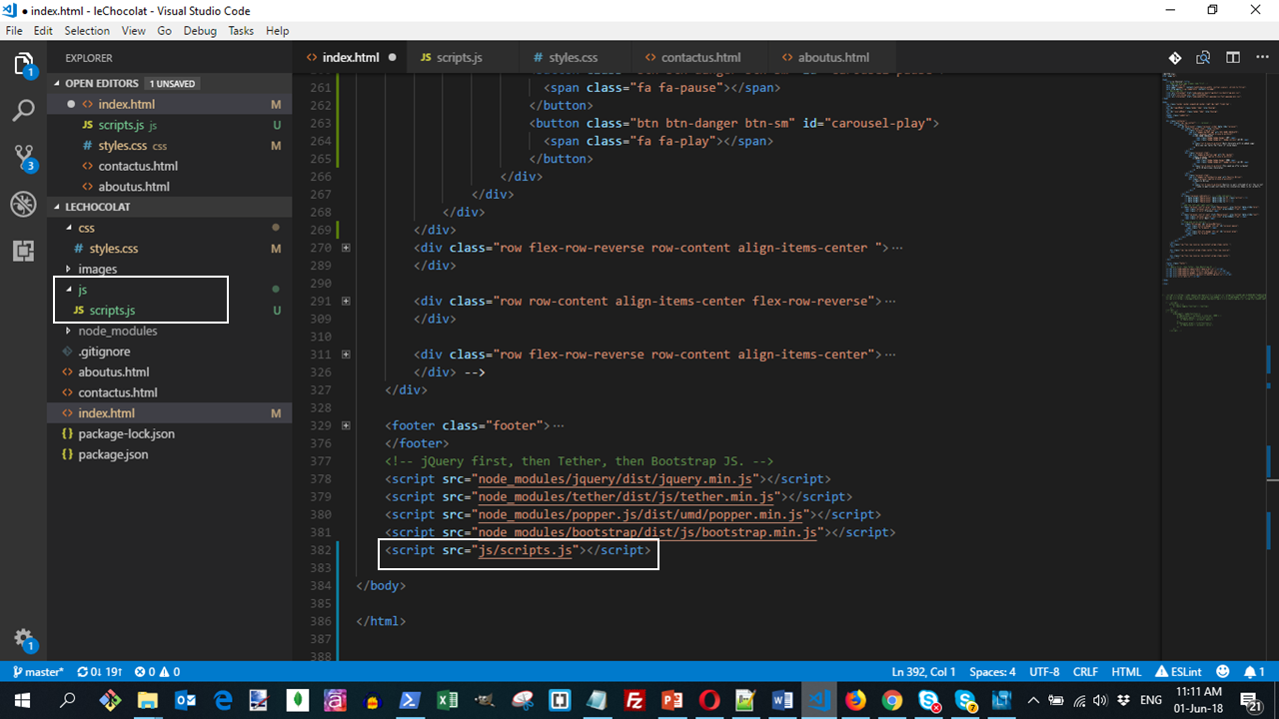
Task: Change indentation via Spaces: 4
Action: pos(992,672)
